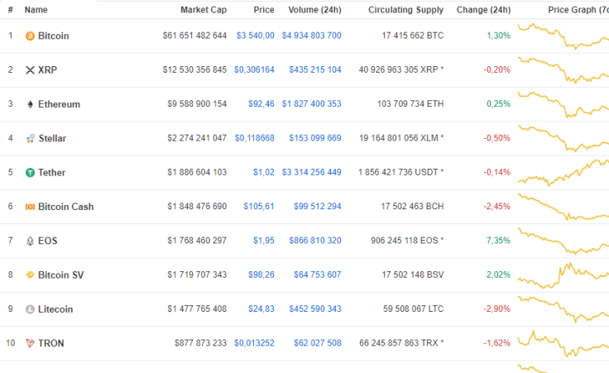Click Stellar price $0,118668

[x=254, y=138]
